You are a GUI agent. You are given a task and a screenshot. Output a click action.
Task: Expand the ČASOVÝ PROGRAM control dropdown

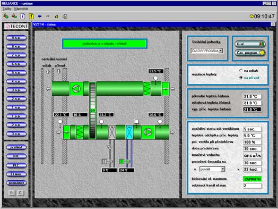(x=221, y=51)
